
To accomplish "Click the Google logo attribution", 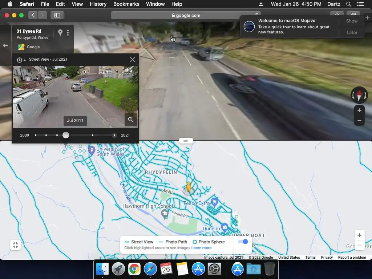I will click(x=29, y=47).
